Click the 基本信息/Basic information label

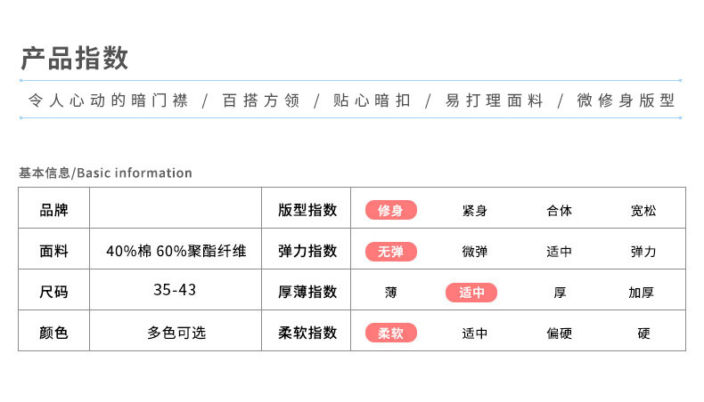pyautogui.click(x=105, y=173)
